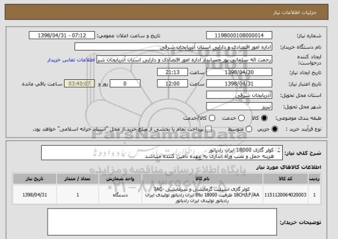Click the نوع فرآیند خرید label

pos(303,129)
